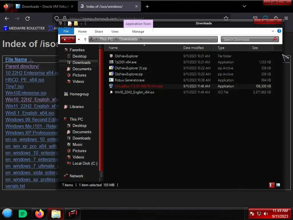
Task: Click the search magnifier in Explorer
Action: tap(275, 39)
